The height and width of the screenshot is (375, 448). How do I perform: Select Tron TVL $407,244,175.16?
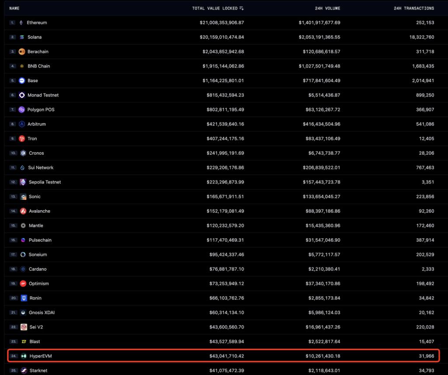coord(225,139)
